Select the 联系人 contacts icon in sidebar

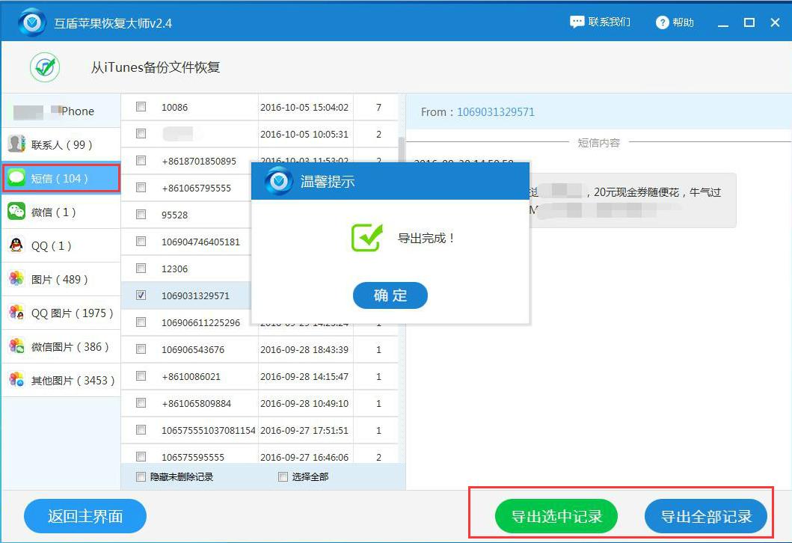(x=16, y=144)
